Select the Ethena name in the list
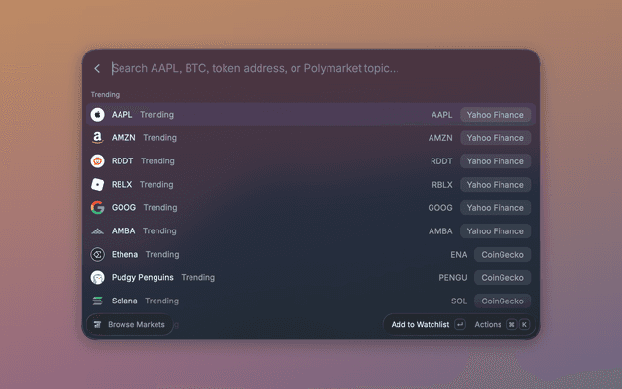The image size is (622, 389). [124, 254]
